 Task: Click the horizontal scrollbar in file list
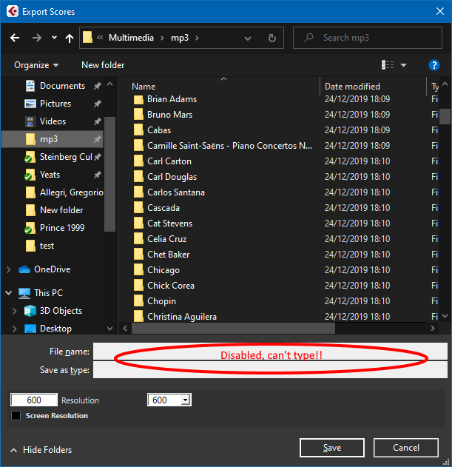pyautogui.click(x=234, y=328)
